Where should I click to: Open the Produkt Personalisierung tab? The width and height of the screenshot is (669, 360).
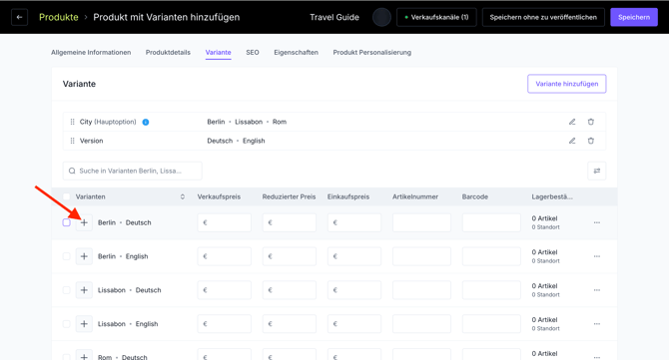click(372, 53)
